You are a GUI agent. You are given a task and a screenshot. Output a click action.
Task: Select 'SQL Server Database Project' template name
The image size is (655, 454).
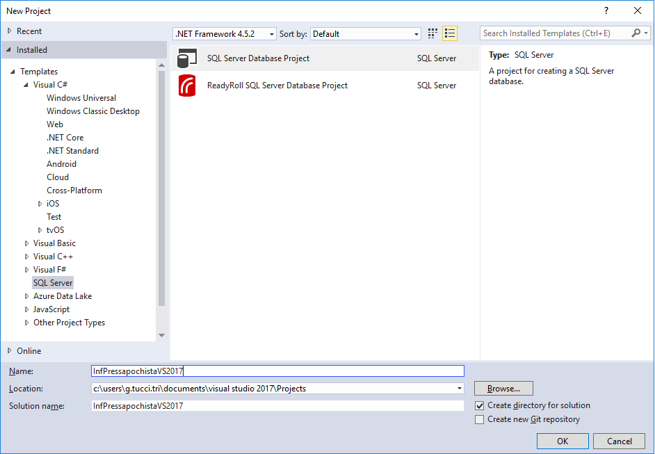[258, 58]
